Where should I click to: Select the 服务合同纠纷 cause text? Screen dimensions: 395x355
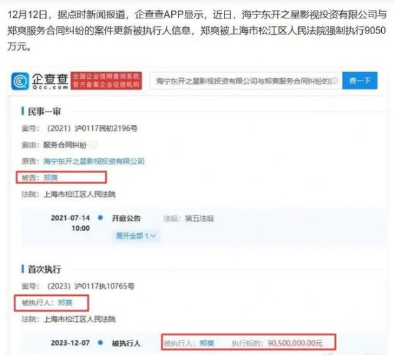click(x=65, y=145)
